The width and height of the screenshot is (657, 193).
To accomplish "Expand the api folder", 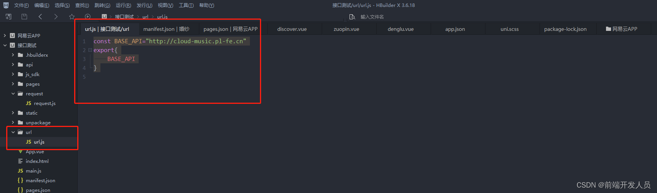I will pos(13,65).
